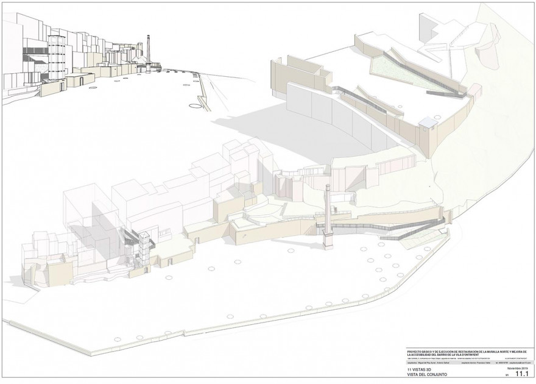The image size is (536, 384).
Task: Click the 'PROYECTO BÁSICO Y DE EJECUCIÓN' title line
Action: [467, 352]
